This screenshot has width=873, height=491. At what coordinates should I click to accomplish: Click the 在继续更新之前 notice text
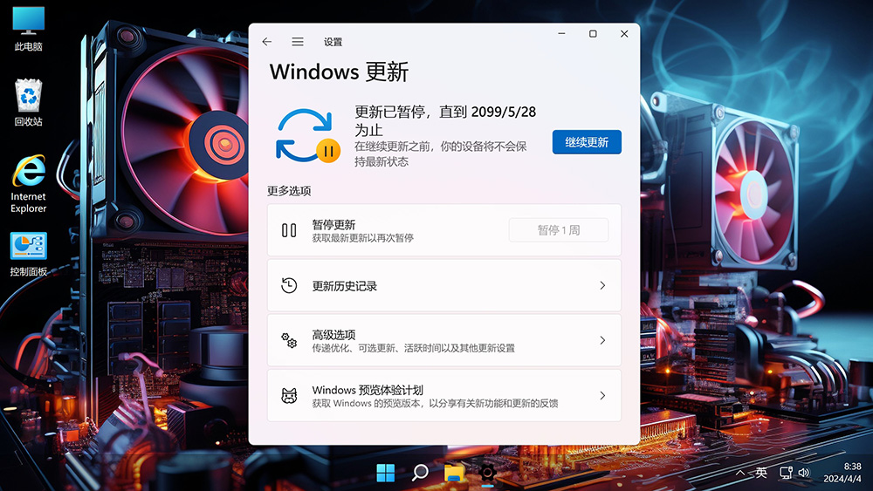click(440, 154)
